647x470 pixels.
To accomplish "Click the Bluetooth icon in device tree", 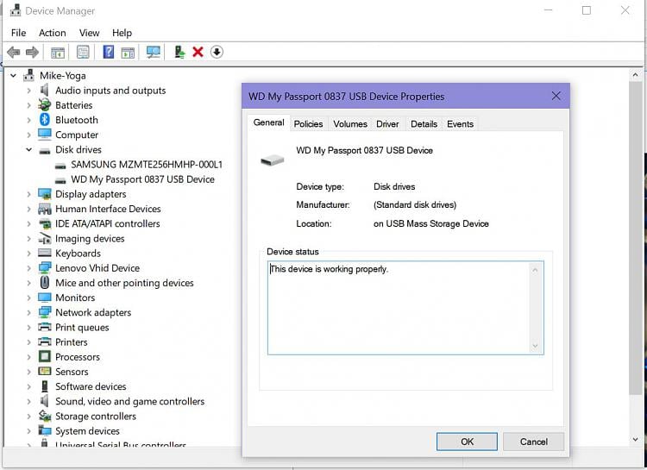I will 45,120.
